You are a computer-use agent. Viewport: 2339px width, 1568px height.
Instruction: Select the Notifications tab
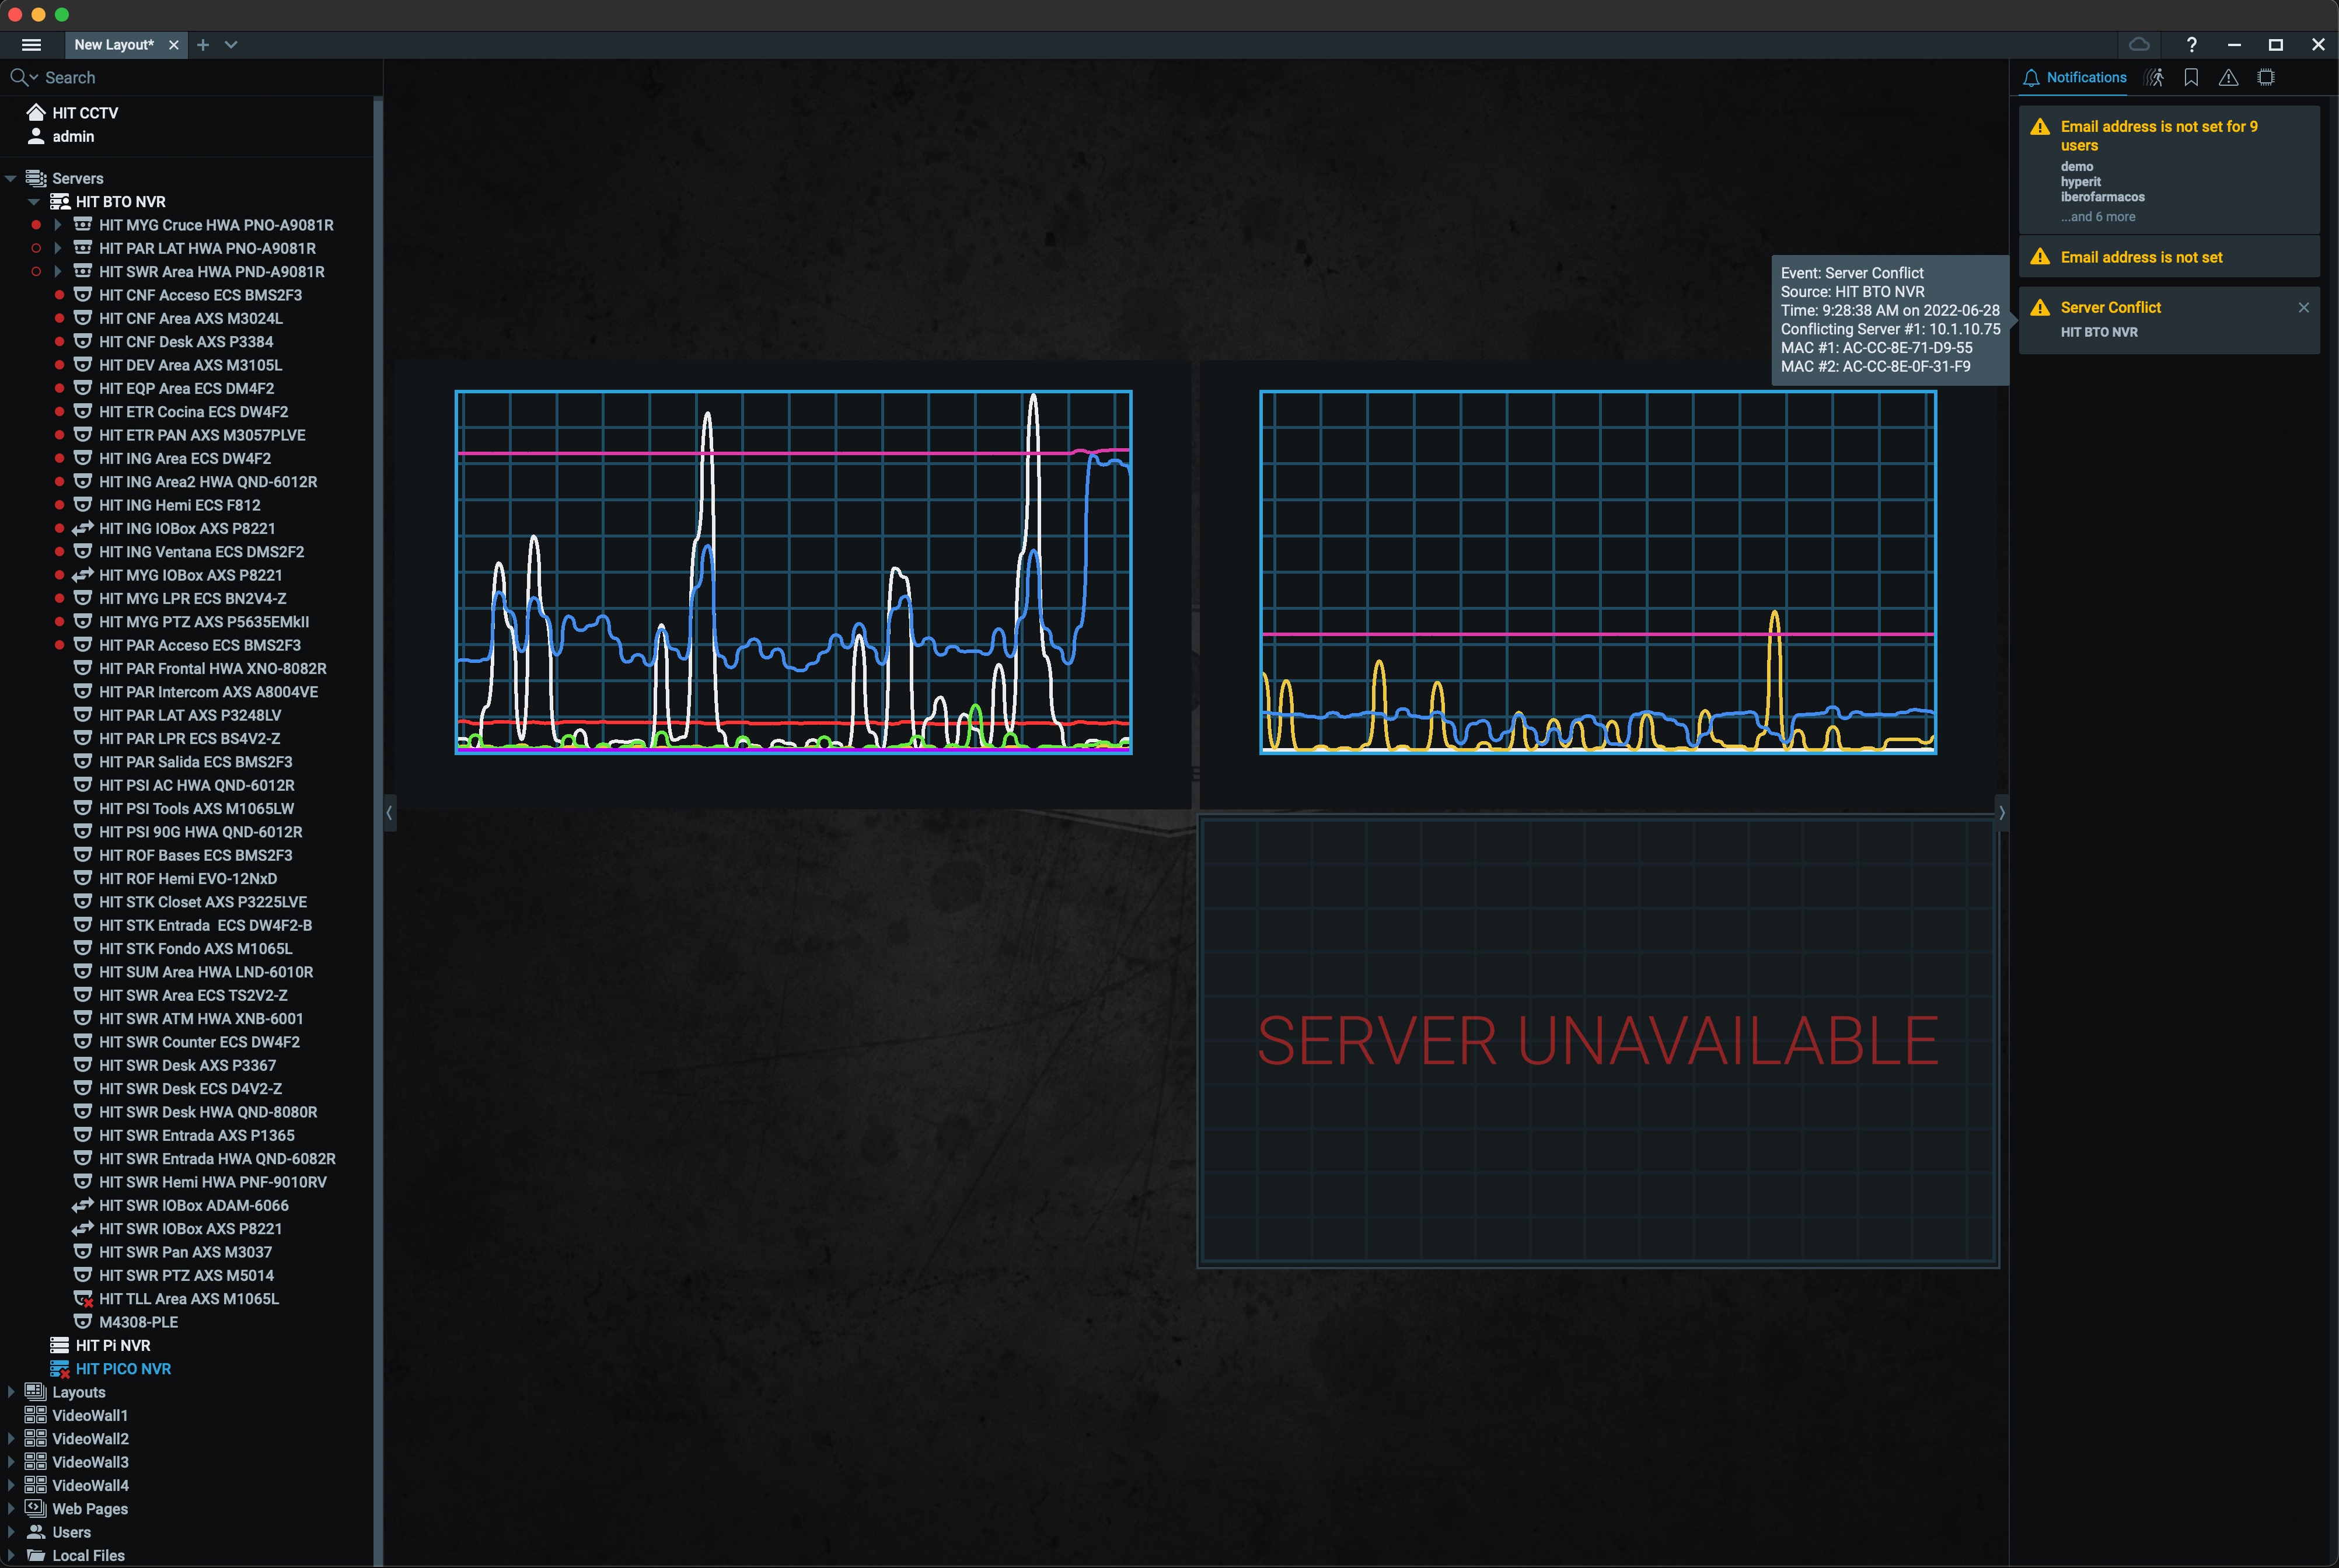[2074, 78]
